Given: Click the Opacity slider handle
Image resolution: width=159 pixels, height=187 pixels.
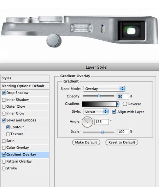Looking at the screenshot, I should click(99, 96).
